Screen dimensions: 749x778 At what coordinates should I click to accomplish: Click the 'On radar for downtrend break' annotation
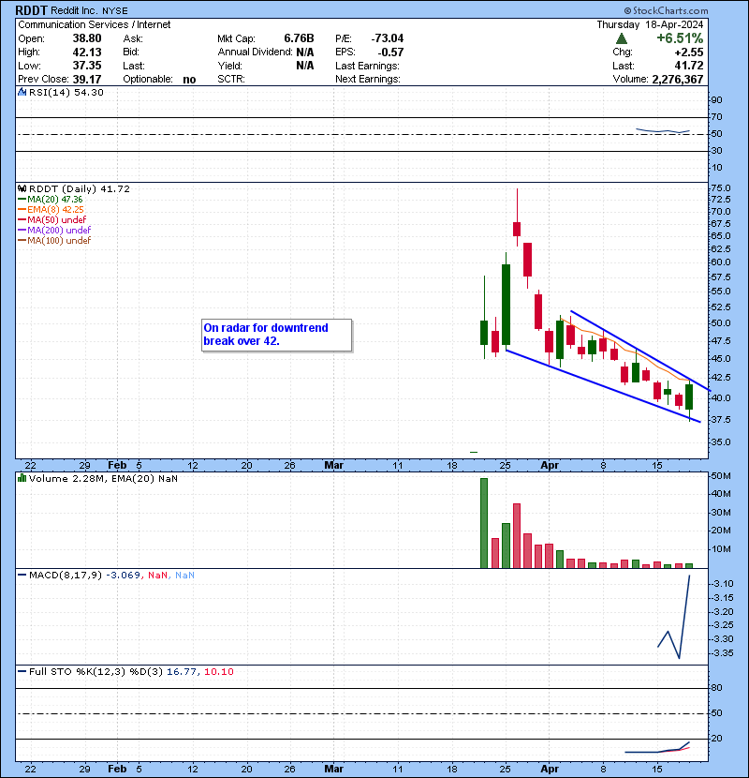(x=276, y=335)
